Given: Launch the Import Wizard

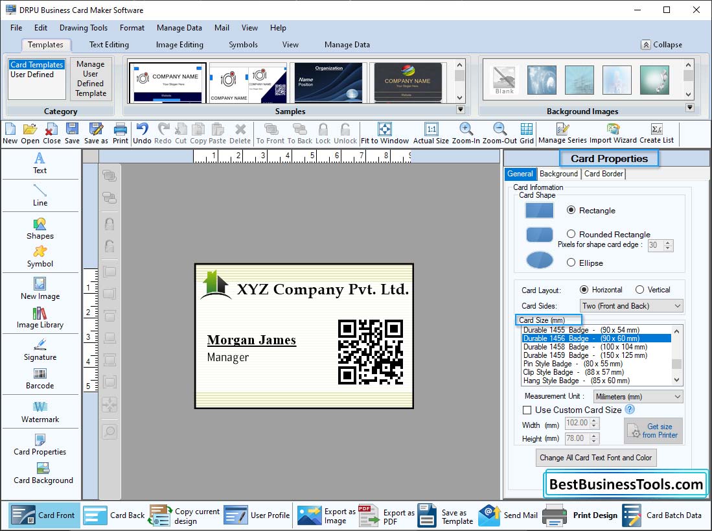Looking at the screenshot, I should [613, 134].
